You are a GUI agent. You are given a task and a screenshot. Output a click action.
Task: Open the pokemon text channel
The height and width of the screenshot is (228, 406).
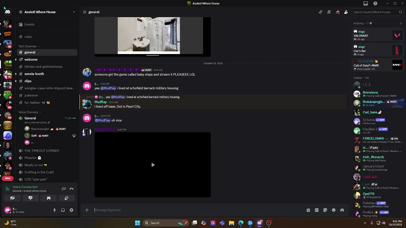47,95
